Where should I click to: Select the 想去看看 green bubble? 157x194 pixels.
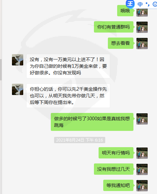[x=120, y=43]
